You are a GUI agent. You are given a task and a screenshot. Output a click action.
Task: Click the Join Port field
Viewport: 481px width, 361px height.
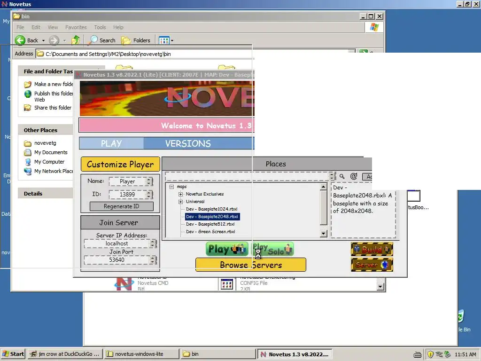coord(117,260)
